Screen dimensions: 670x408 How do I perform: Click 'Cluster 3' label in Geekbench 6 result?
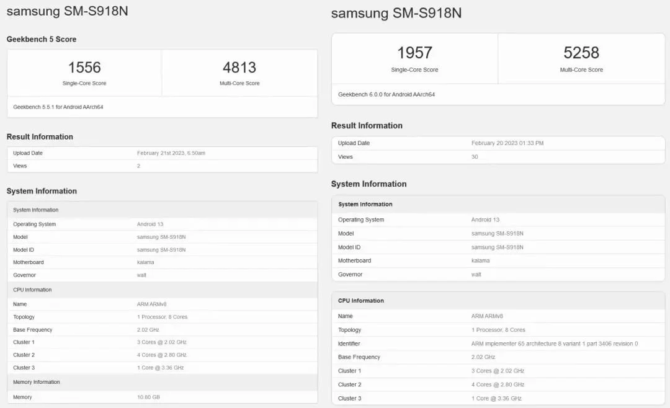349,398
